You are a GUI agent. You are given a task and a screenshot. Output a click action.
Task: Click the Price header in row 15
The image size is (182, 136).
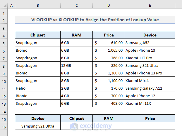point(150,118)
